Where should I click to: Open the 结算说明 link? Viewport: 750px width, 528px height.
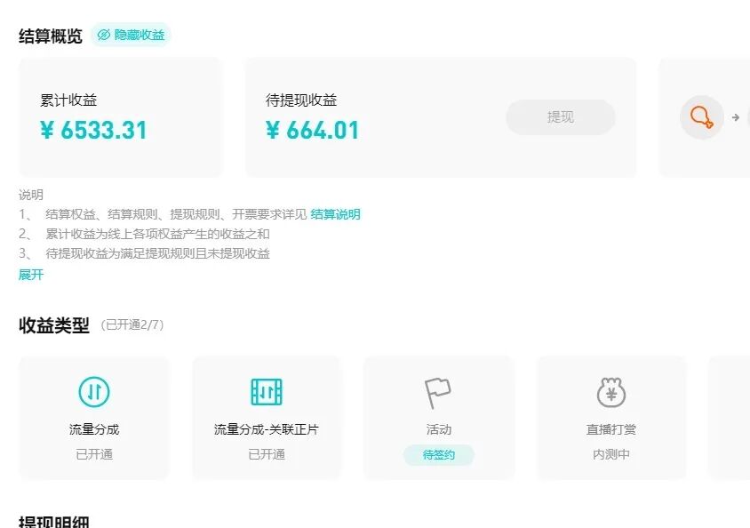pos(335,214)
